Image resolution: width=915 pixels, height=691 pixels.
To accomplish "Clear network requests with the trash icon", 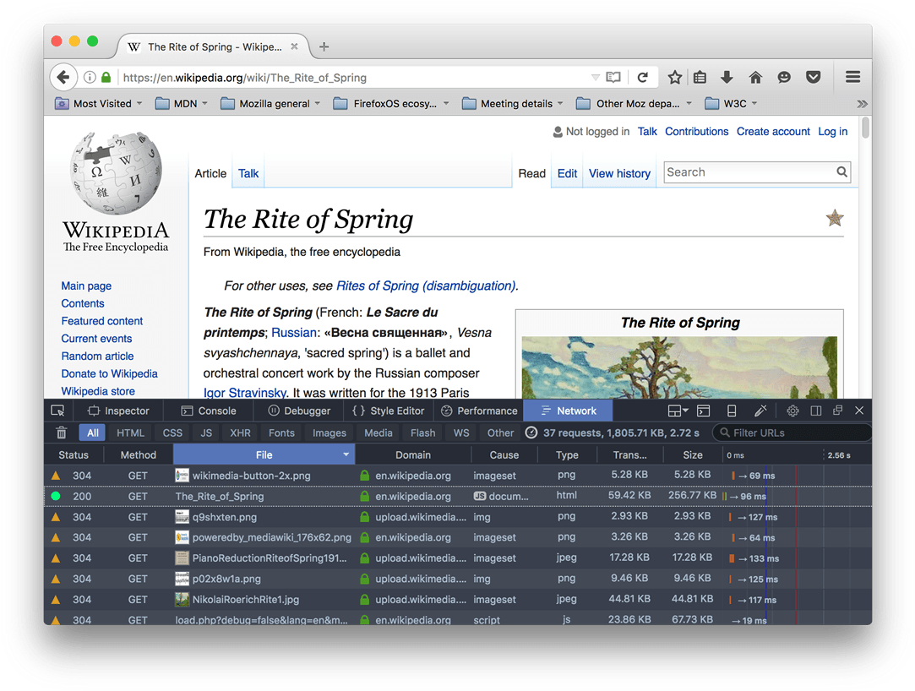I will tap(61, 433).
